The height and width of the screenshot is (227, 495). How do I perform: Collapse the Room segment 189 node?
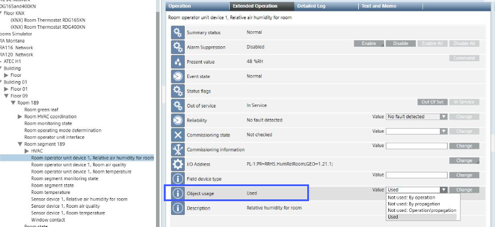[x=20, y=144]
